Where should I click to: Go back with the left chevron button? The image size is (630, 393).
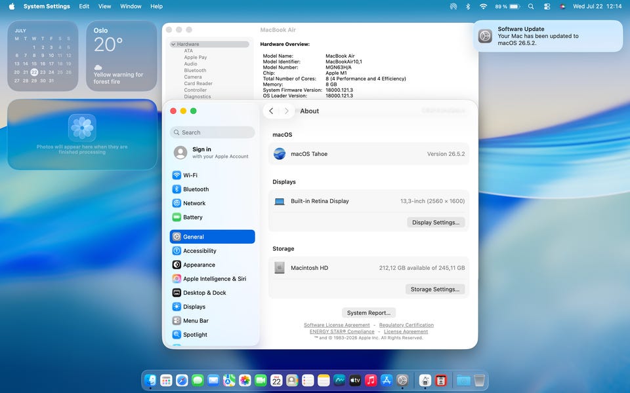(x=271, y=111)
